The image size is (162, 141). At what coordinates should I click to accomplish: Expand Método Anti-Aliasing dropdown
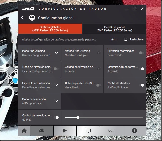click(x=99, y=53)
